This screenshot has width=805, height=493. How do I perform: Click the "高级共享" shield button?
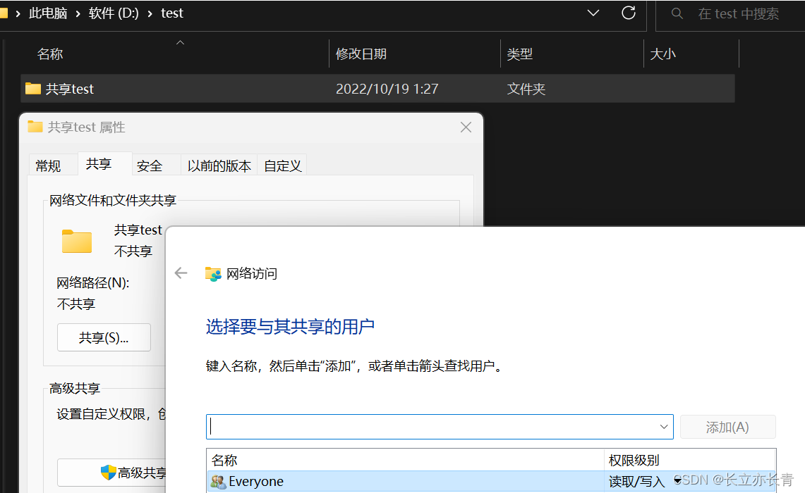[x=111, y=473]
